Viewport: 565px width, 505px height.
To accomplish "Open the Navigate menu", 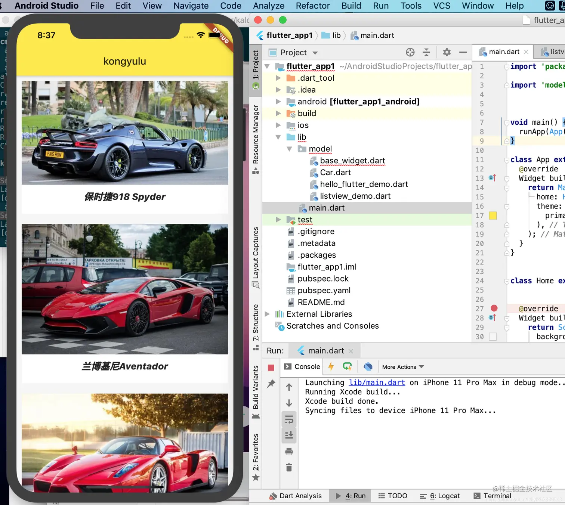I will click(191, 6).
